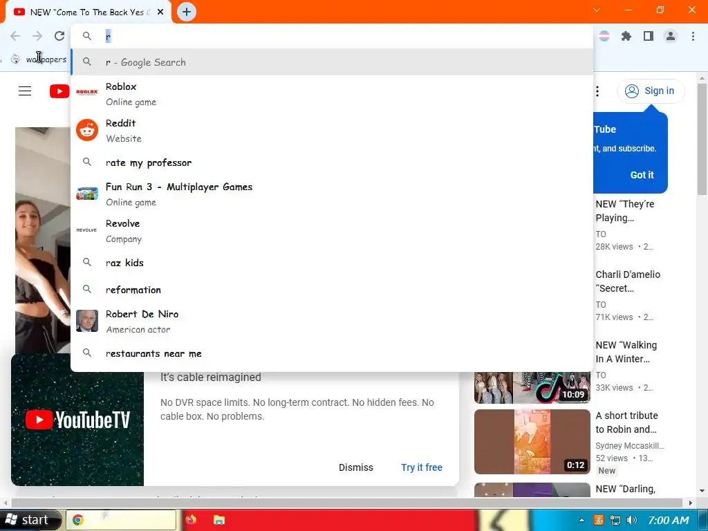This screenshot has height=531, width=708.
Task: Click the scrollbar down arrow
Action: pos(702,491)
